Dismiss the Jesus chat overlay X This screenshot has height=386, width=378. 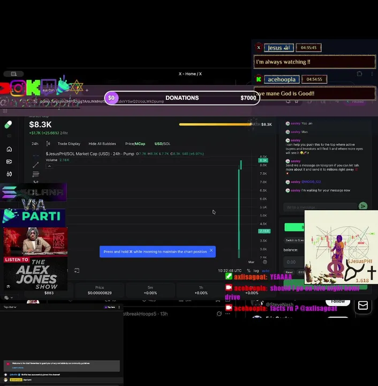point(259,48)
